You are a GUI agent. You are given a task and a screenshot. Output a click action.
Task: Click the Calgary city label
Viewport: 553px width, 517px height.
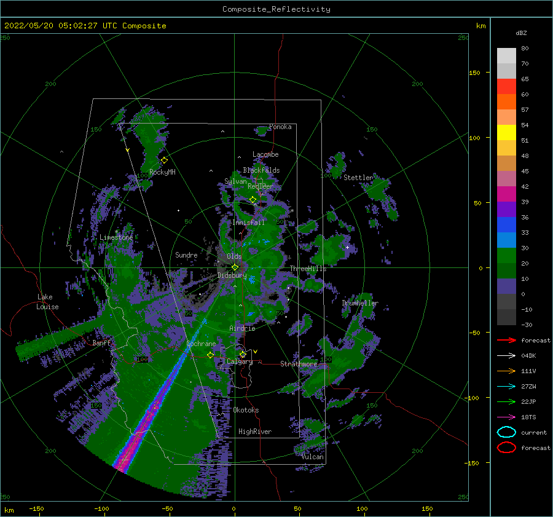[x=240, y=361]
